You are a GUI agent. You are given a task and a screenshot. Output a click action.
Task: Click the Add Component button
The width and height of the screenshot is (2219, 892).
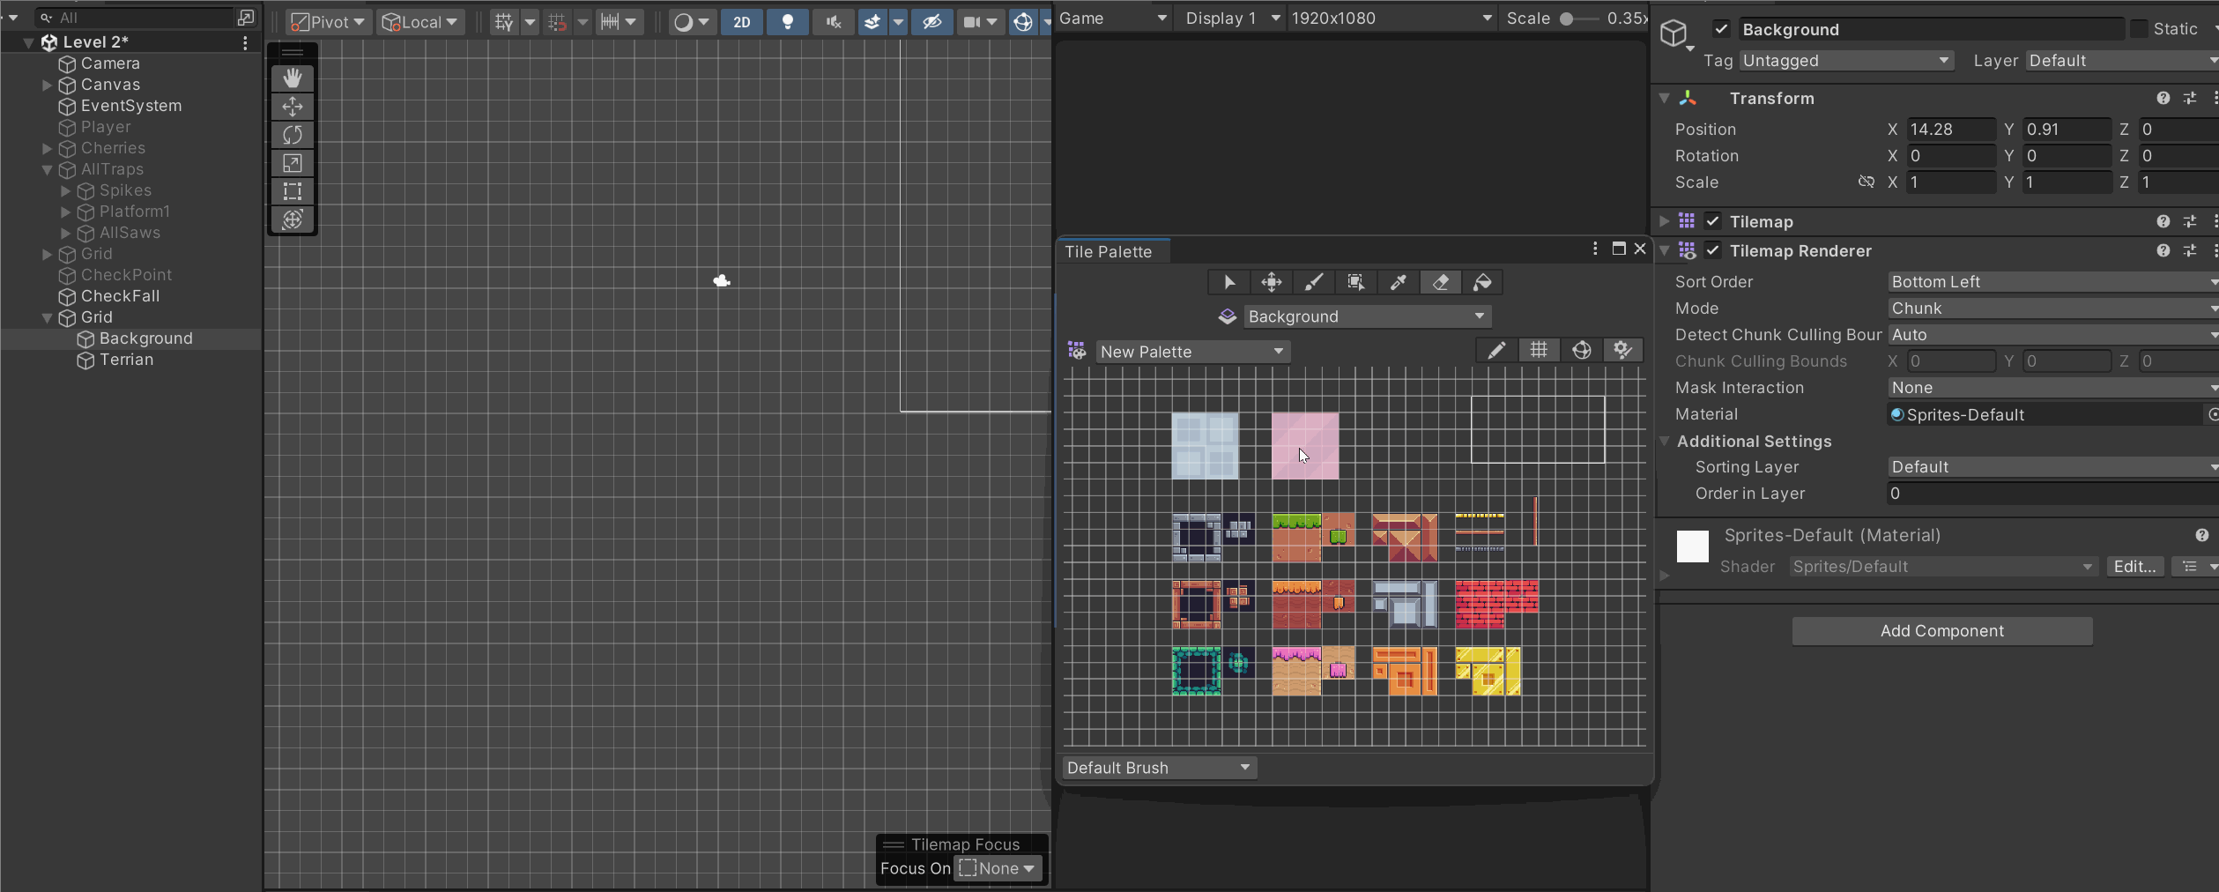click(x=1941, y=630)
